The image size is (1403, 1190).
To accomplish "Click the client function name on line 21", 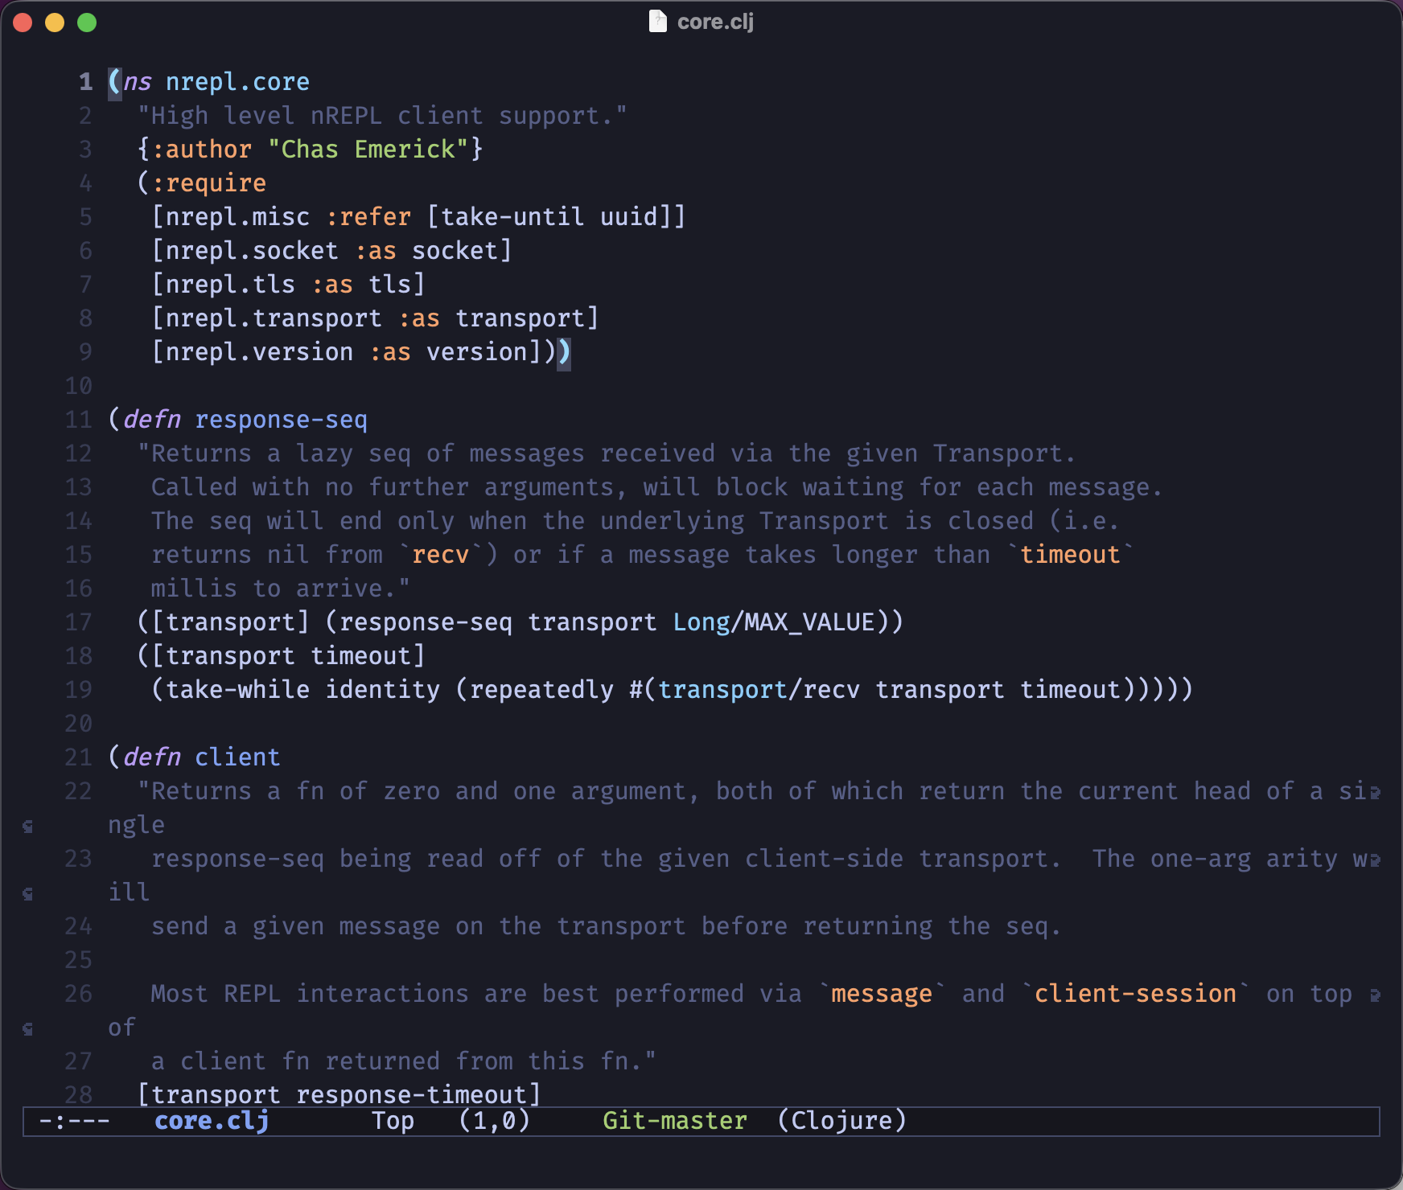I will pos(237,757).
